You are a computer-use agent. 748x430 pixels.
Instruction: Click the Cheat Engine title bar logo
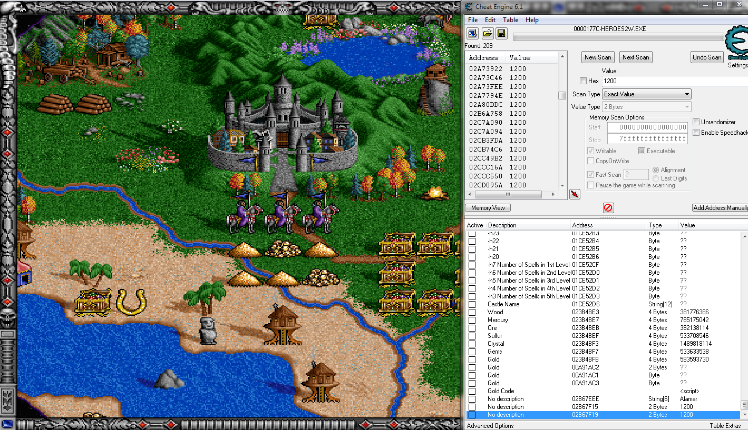[468, 6]
